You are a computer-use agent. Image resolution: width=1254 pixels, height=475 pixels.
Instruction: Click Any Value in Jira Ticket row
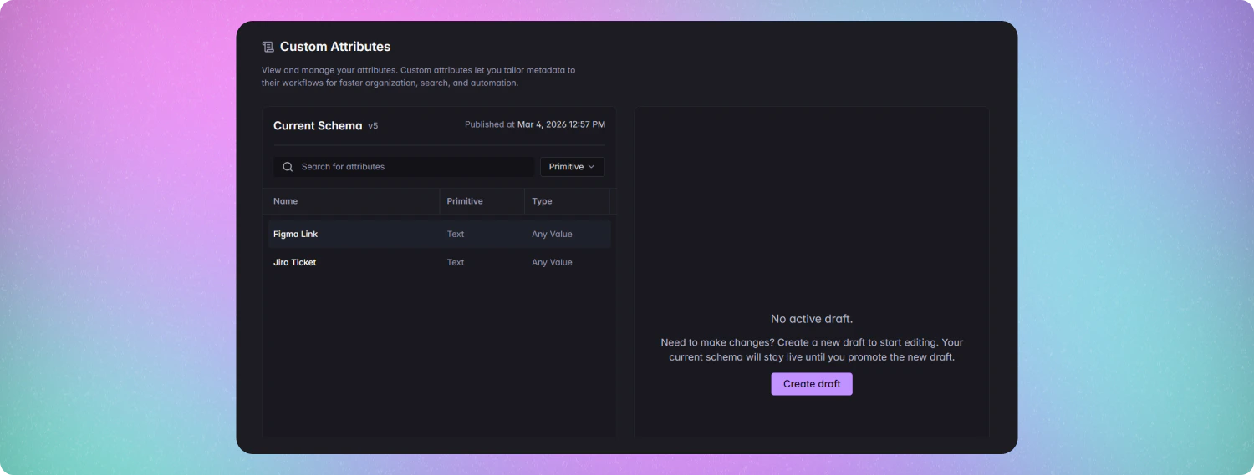pyautogui.click(x=552, y=262)
